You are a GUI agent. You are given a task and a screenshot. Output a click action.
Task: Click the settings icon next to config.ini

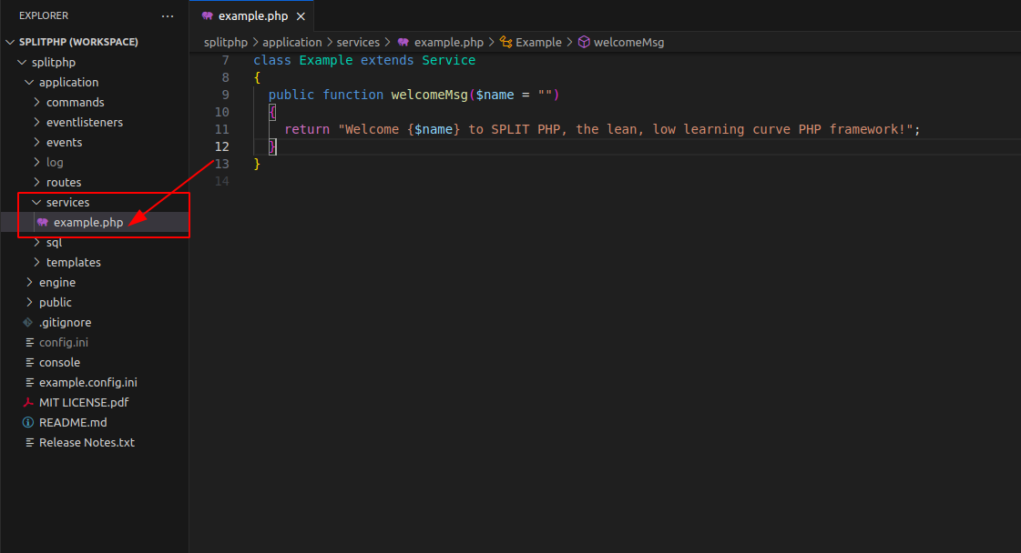pyautogui.click(x=28, y=342)
